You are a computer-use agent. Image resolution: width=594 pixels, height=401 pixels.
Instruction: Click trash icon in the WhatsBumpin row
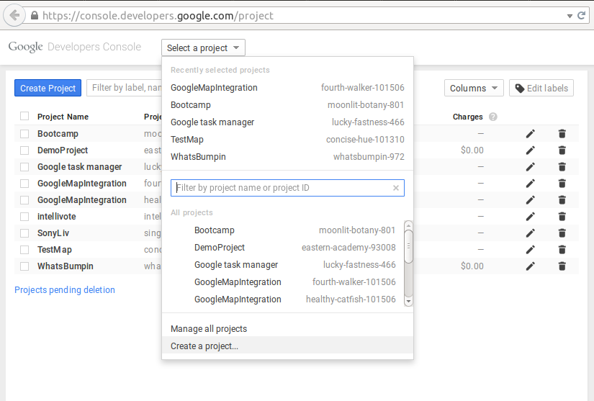562,266
